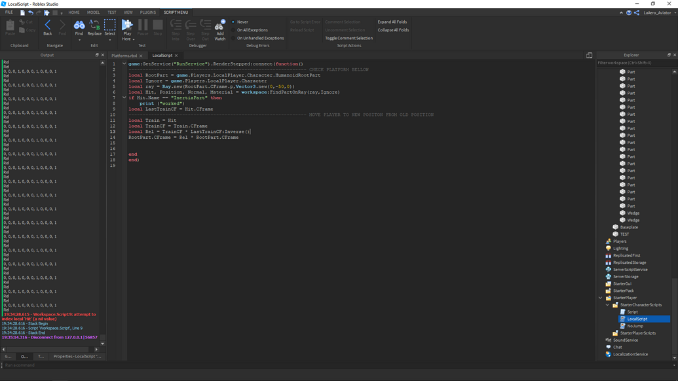Select On All Exceptions option
The height and width of the screenshot is (381, 678).
pos(250,30)
